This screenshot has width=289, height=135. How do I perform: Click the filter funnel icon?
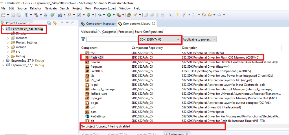(x=83, y=39)
